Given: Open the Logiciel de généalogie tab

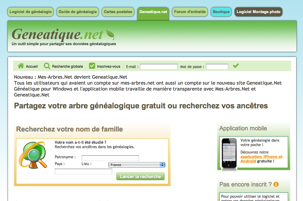Looking at the screenshot, I should coord(31,12).
